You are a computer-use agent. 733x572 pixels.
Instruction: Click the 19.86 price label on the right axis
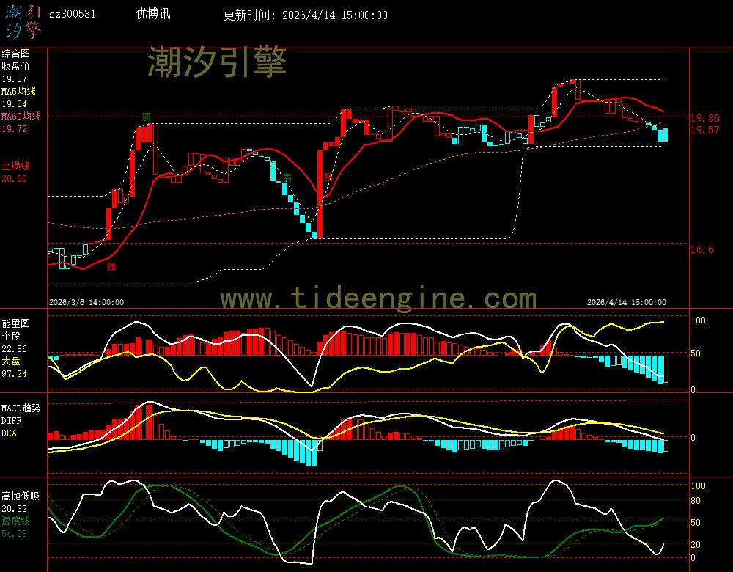[x=704, y=117]
